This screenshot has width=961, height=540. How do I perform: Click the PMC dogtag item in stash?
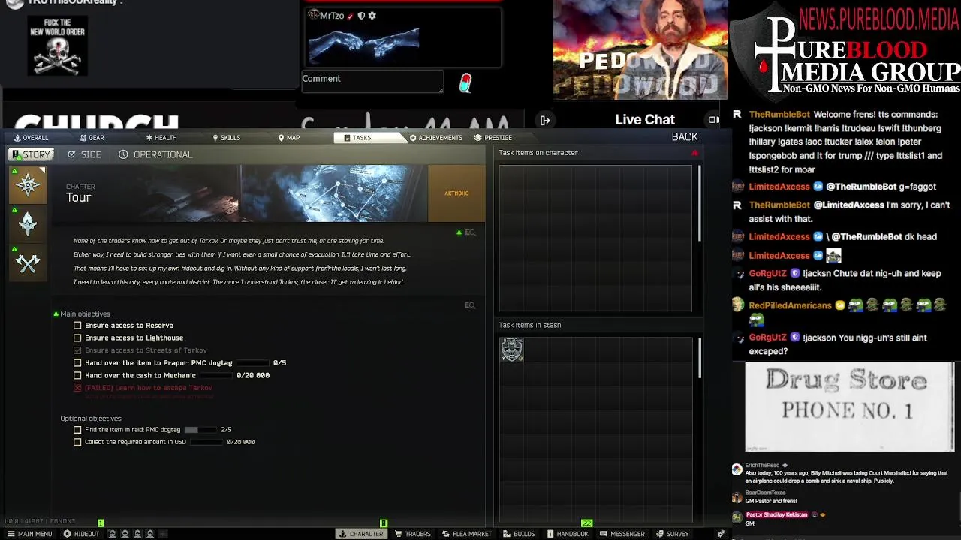pyautogui.click(x=512, y=349)
